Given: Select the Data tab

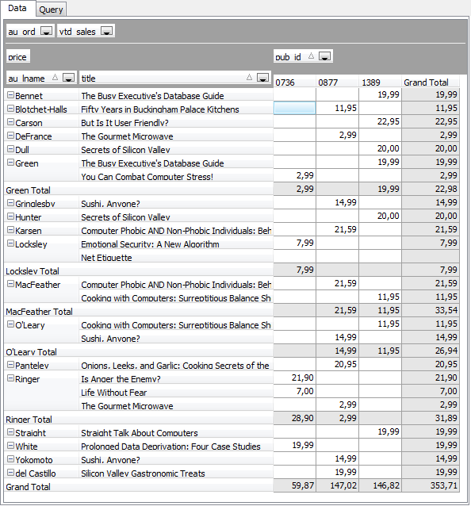Looking at the screenshot, I should point(17,8).
